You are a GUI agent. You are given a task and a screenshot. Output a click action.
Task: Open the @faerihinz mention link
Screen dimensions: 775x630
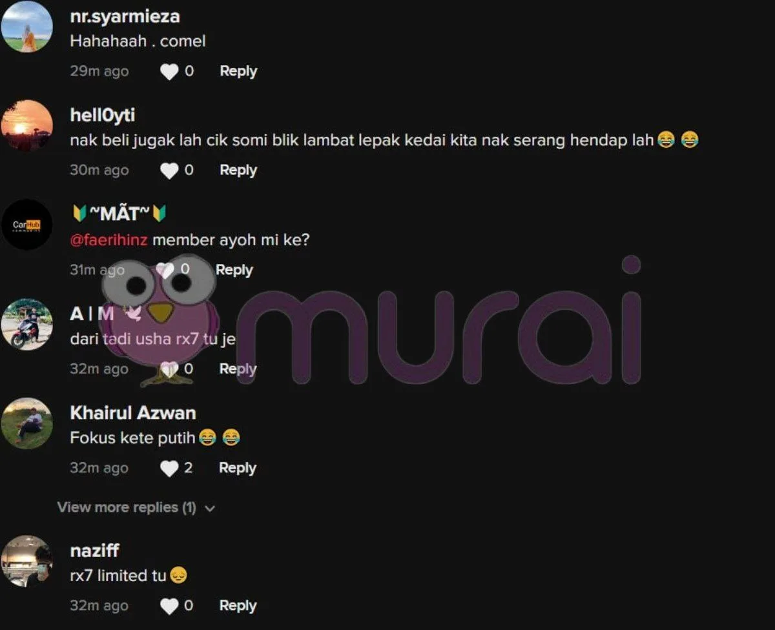(109, 240)
